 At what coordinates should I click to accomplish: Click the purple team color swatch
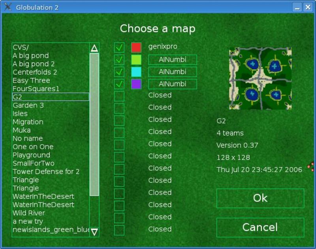(x=136, y=84)
